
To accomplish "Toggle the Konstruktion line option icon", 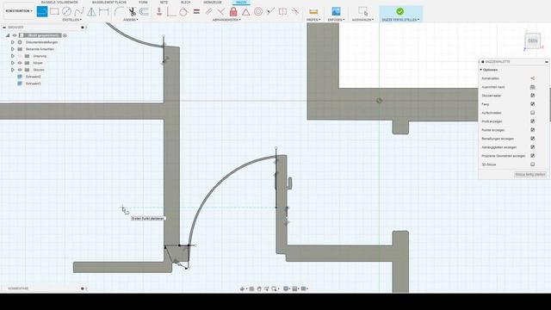I will pyautogui.click(x=532, y=78).
